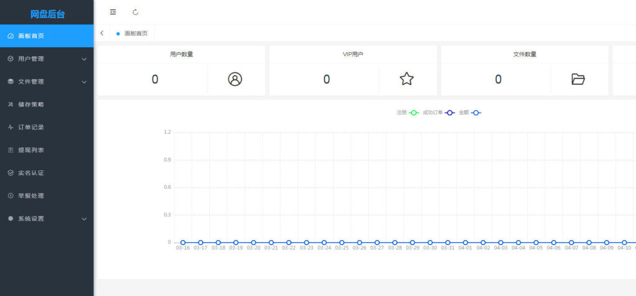The image size is (636, 296).
Task: Click the dashboard icon next to 面板首页
Action: tap(11, 36)
